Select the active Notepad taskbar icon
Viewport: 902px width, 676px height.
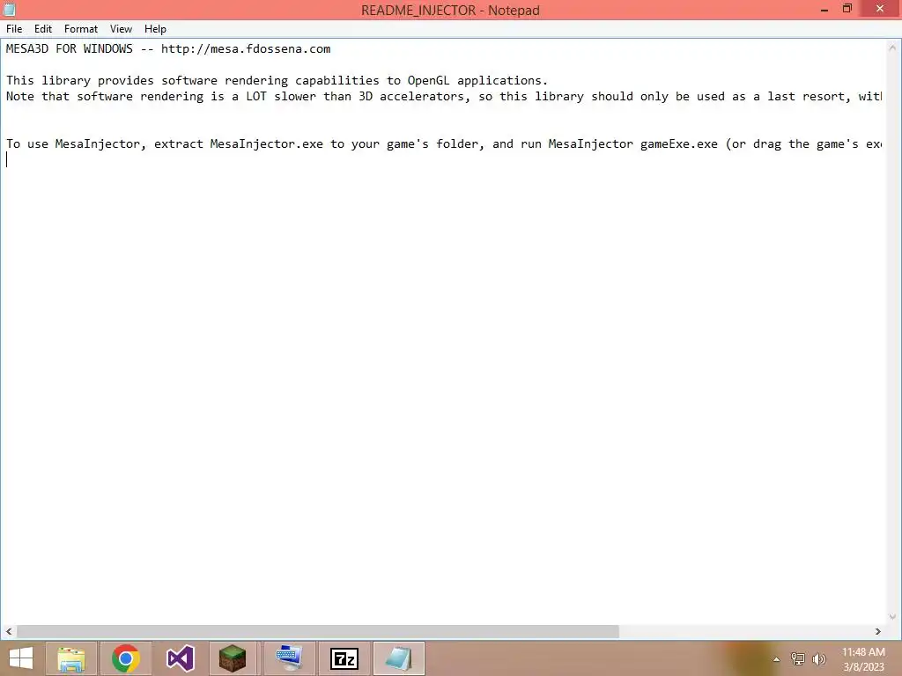[x=399, y=658]
